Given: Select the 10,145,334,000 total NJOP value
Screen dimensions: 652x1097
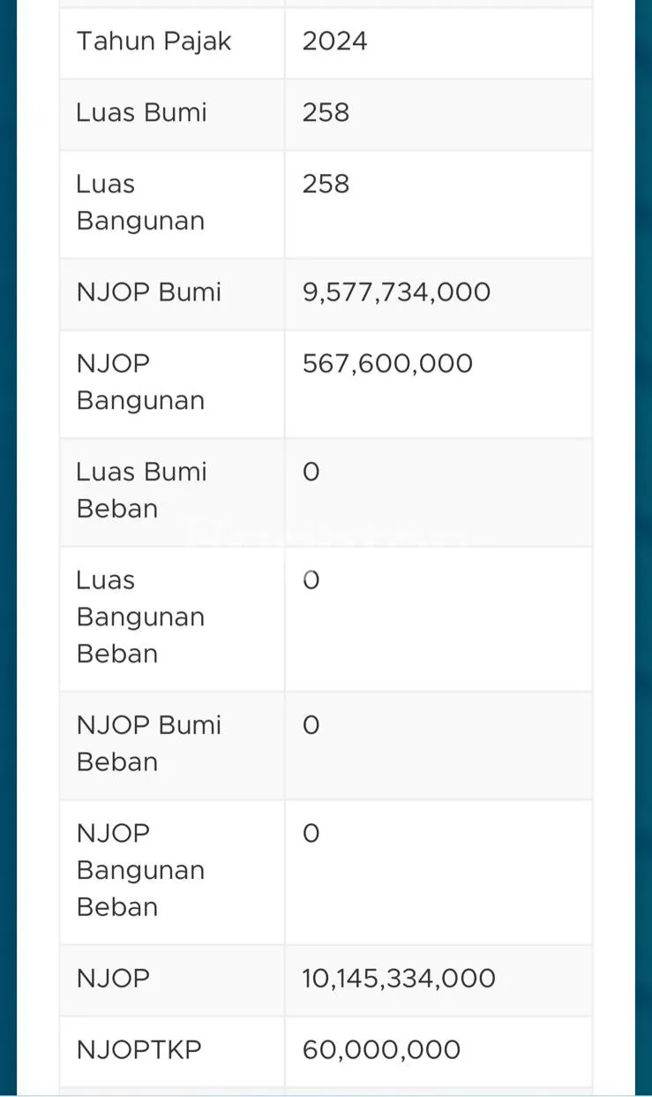Looking at the screenshot, I should (x=399, y=979).
